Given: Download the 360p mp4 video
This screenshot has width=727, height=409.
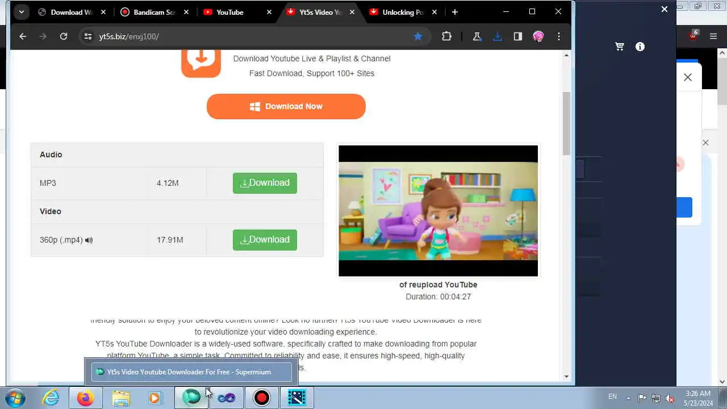Looking at the screenshot, I should click(x=265, y=240).
